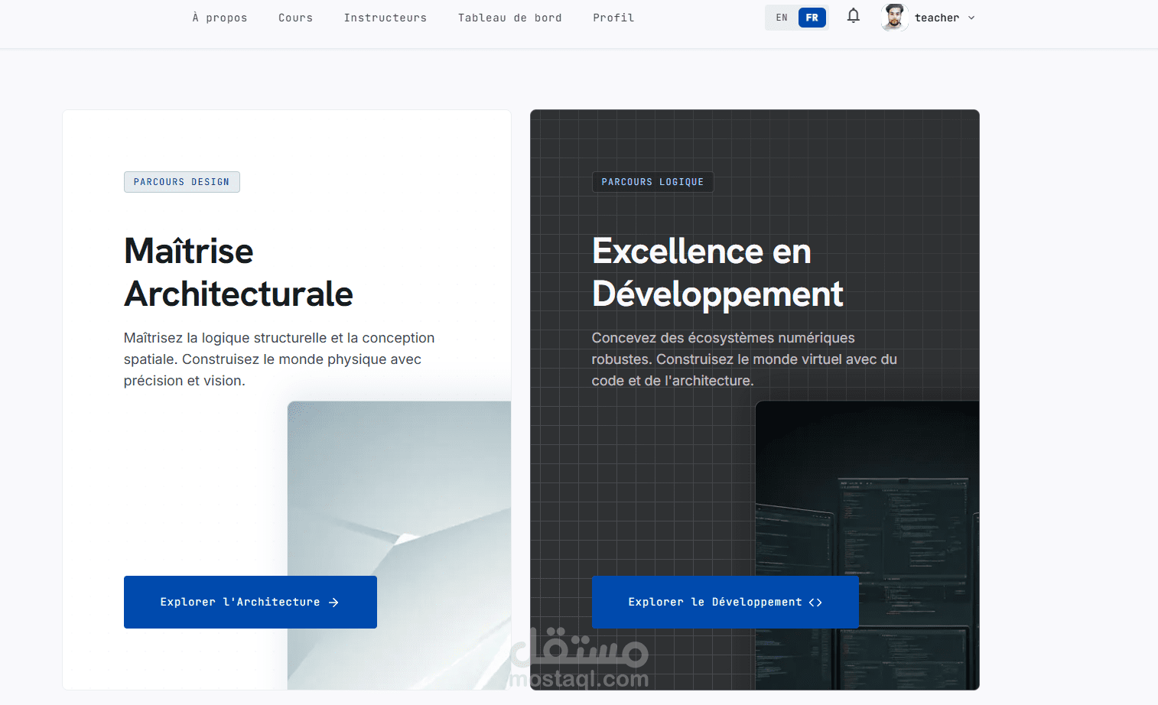Screen dimensions: 1158x705
Task: Click the teacher profile avatar
Action: point(895,18)
